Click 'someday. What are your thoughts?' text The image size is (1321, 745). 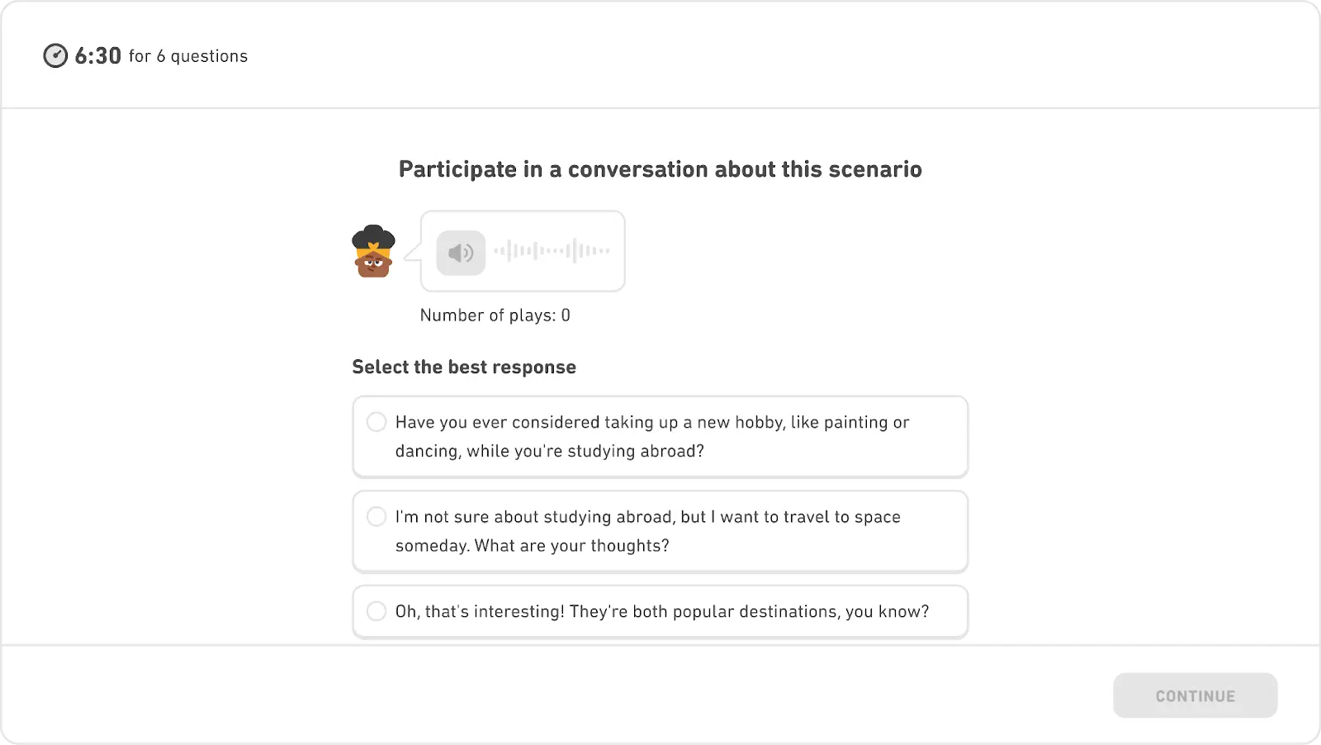pos(533,546)
